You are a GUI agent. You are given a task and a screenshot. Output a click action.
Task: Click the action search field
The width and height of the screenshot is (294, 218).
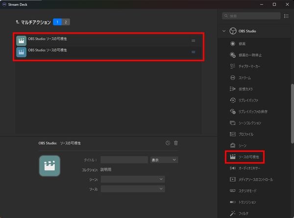click(251, 16)
